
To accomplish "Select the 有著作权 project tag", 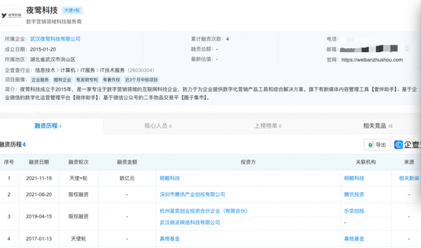I will 111,80.
